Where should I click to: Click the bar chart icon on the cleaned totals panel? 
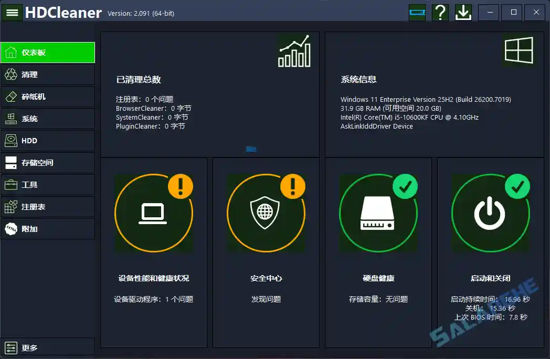click(x=294, y=51)
